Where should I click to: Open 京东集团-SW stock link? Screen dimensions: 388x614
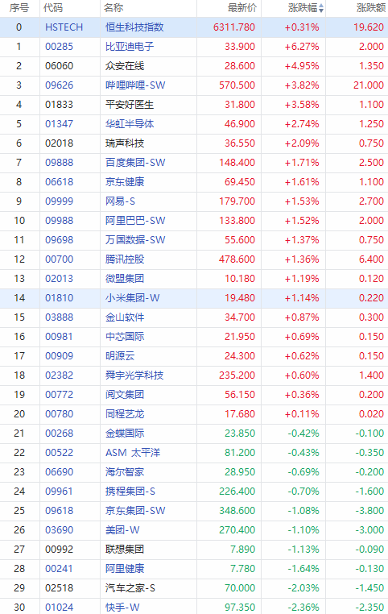135,511
